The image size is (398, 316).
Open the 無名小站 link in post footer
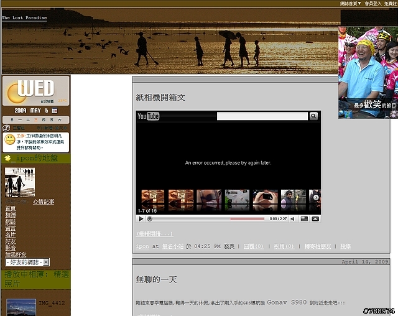point(173,246)
